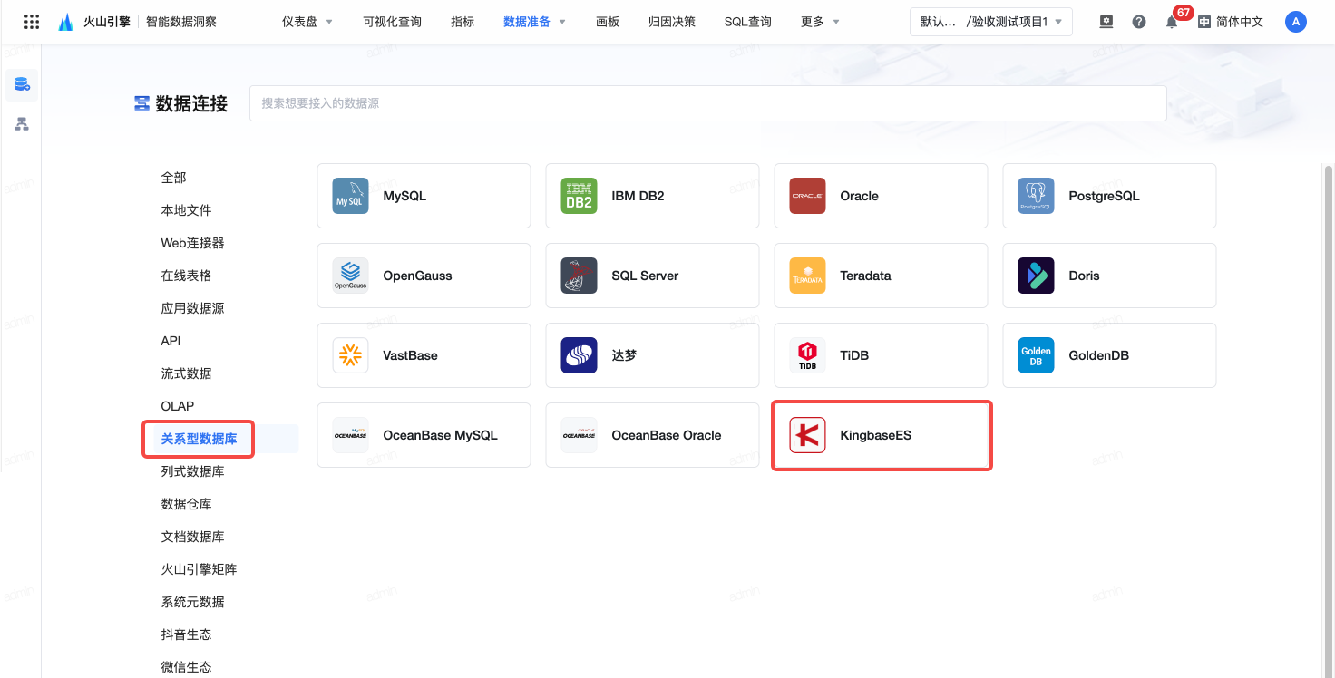Click the PostgreSQL elephant icon
Screen dimensions: 1335x678
tap(1036, 196)
